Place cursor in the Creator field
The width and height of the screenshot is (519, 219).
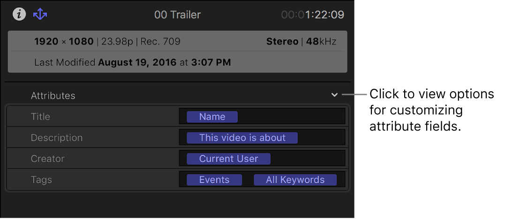[x=307, y=159]
